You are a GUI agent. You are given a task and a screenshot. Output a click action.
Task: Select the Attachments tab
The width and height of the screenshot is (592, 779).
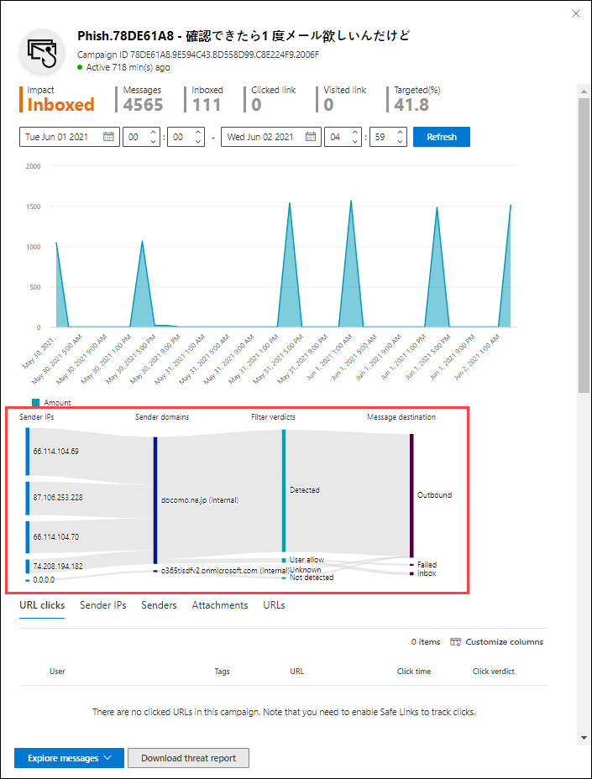tap(219, 605)
